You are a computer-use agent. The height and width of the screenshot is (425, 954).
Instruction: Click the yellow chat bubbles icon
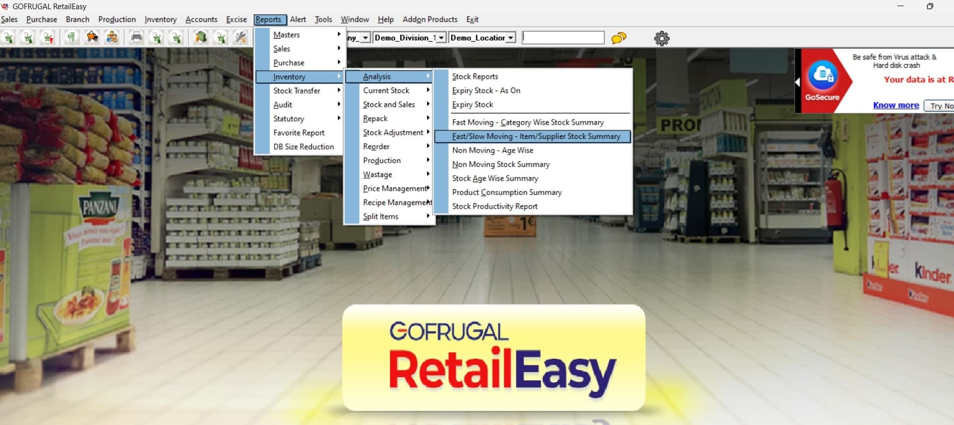point(619,38)
